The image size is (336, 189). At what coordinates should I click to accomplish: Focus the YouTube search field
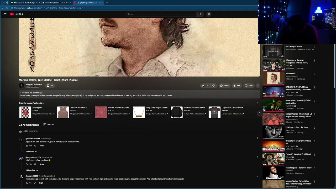click(x=161, y=14)
